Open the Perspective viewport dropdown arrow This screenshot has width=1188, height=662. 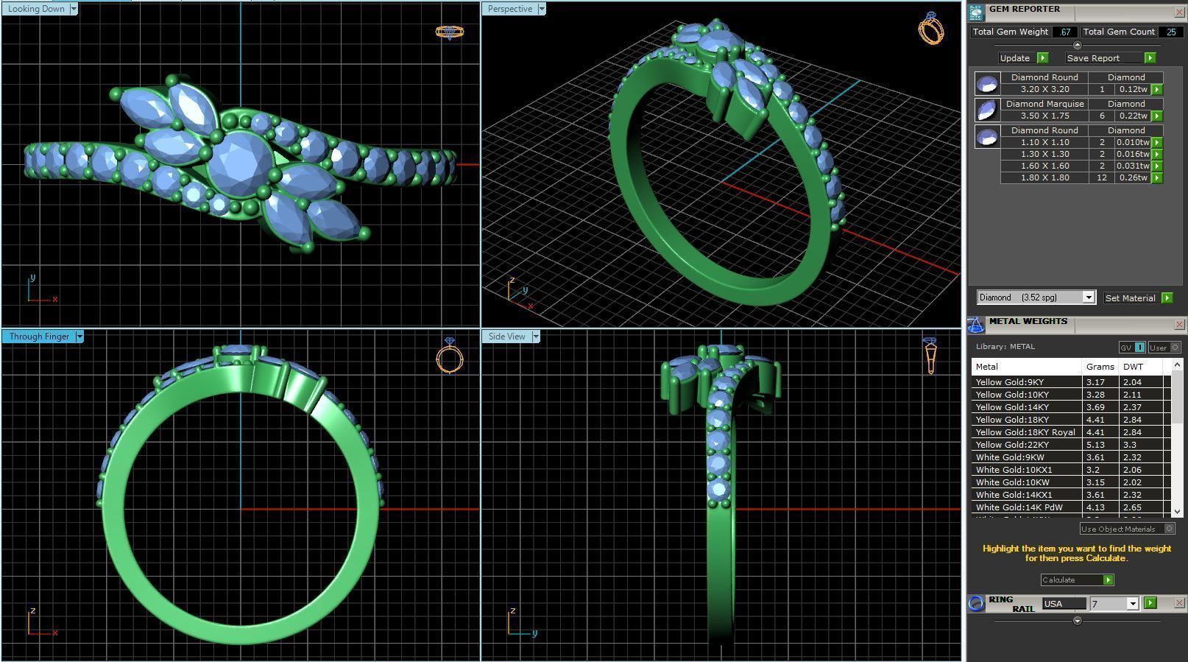coord(542,9)
